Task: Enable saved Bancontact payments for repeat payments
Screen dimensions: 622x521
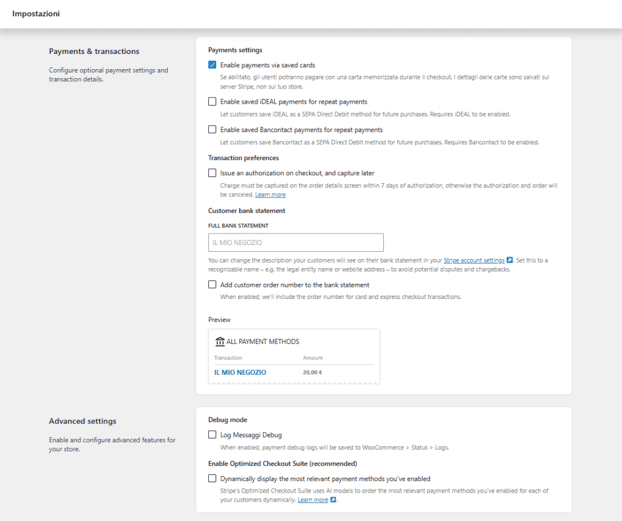Action: click(x=212, y=129)
